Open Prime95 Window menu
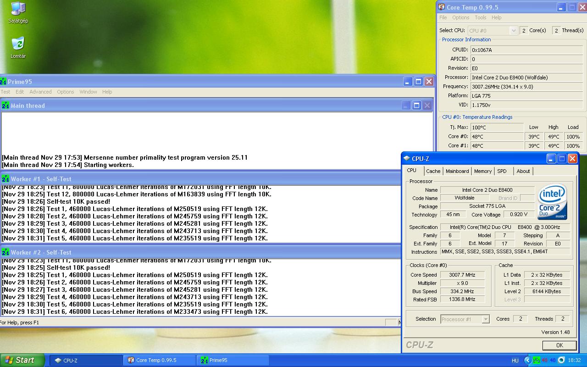Viewport: 587px width, 367px height. (88, 92)
